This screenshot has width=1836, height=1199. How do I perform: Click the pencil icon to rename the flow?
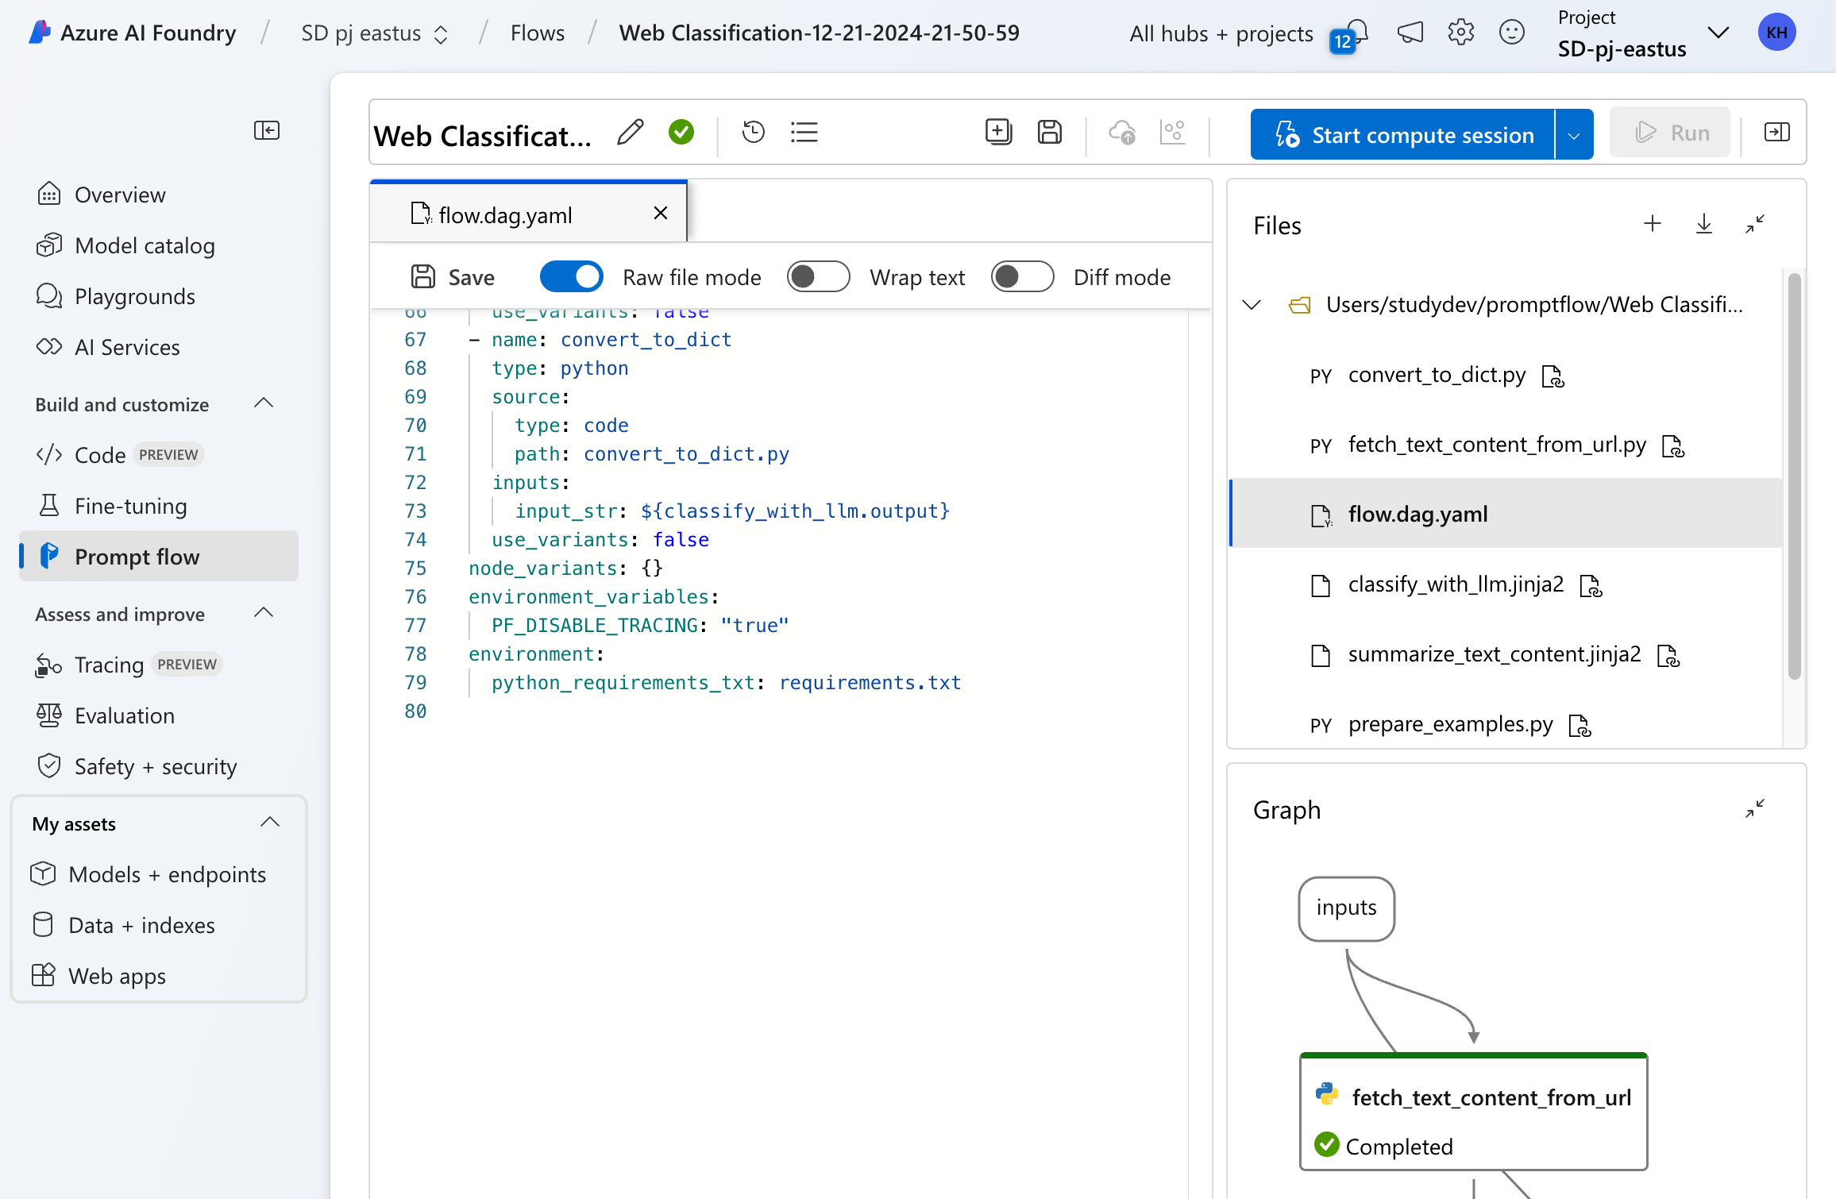tap(631, 133)
